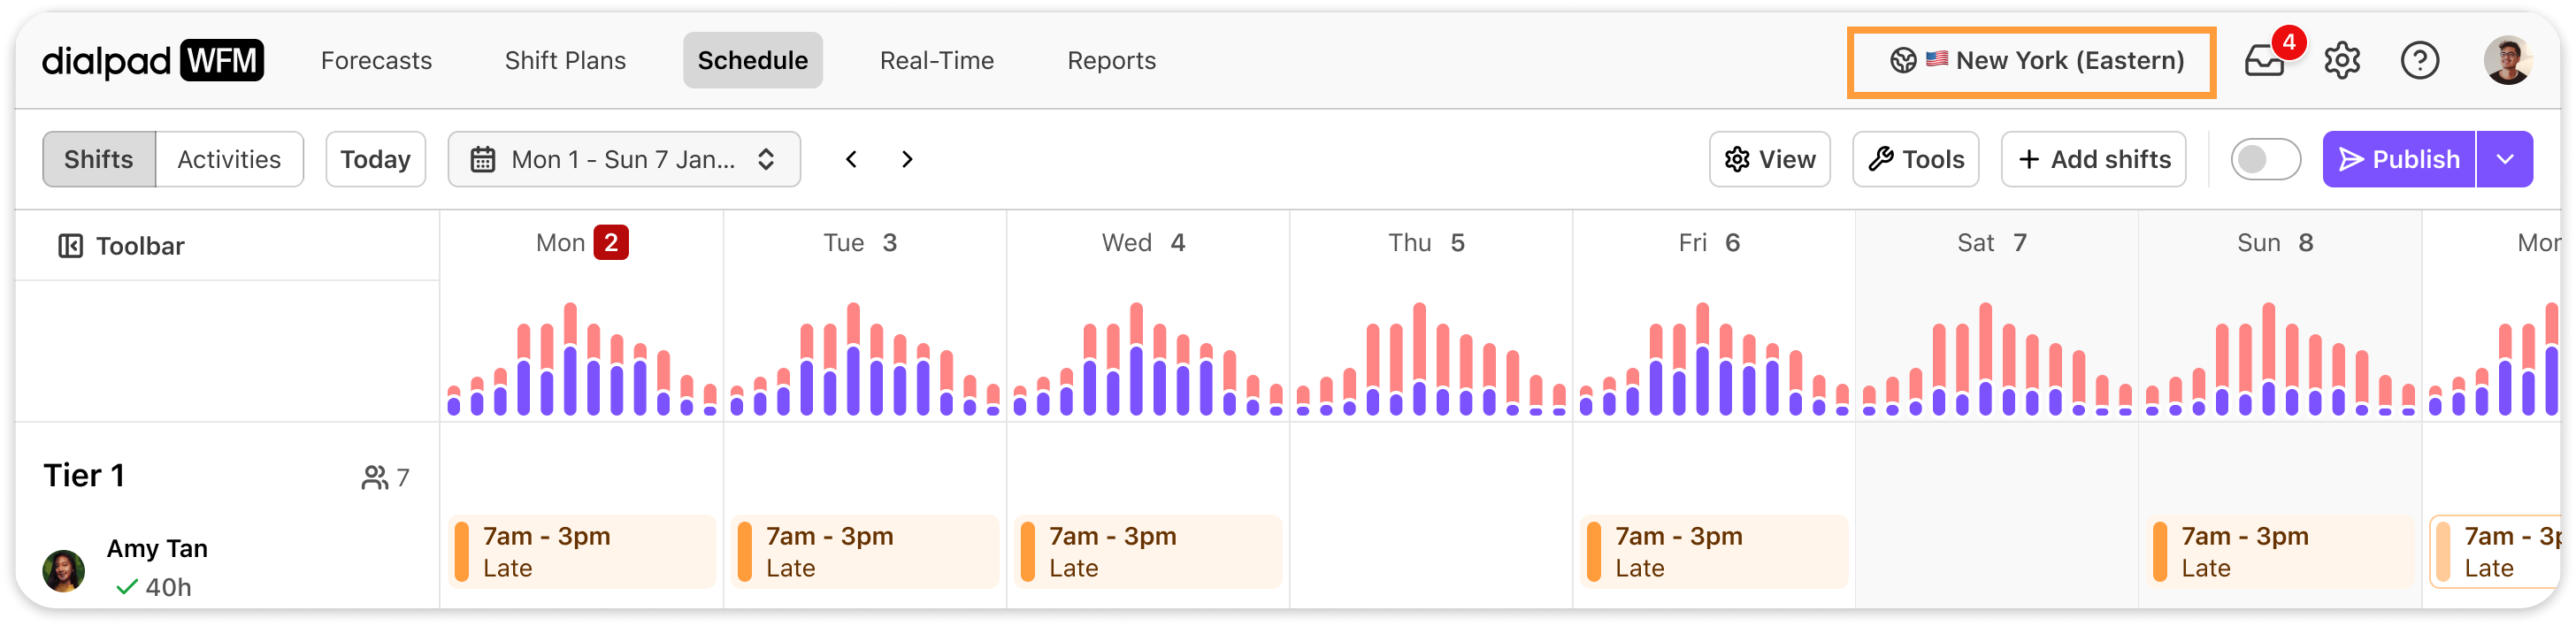Publish the schedule

pos(2398,159)
